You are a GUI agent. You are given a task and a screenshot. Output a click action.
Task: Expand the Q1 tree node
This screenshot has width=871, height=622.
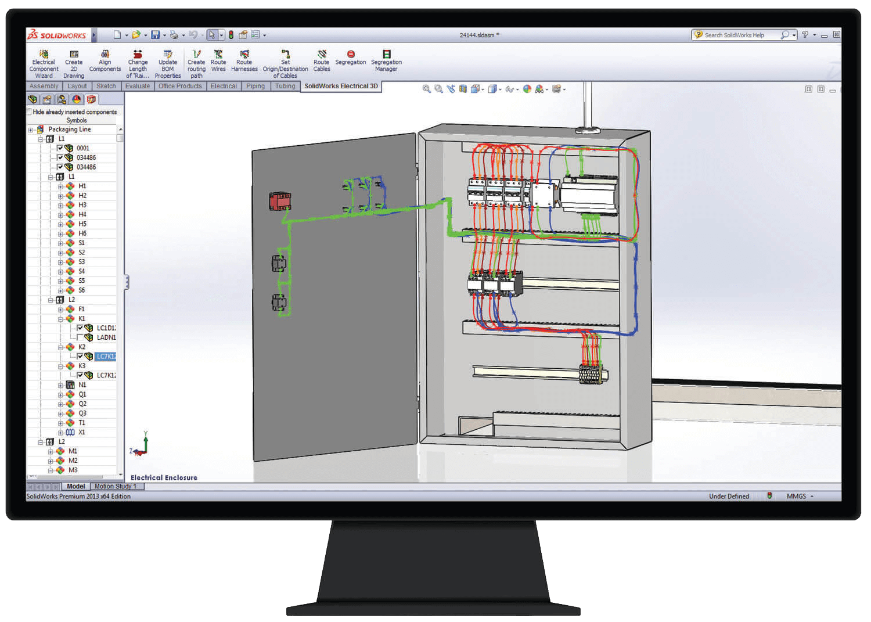point(60,394)
